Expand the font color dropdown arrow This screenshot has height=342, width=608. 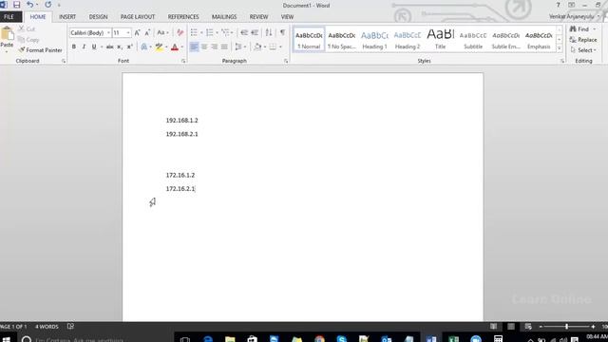(181, 47)
